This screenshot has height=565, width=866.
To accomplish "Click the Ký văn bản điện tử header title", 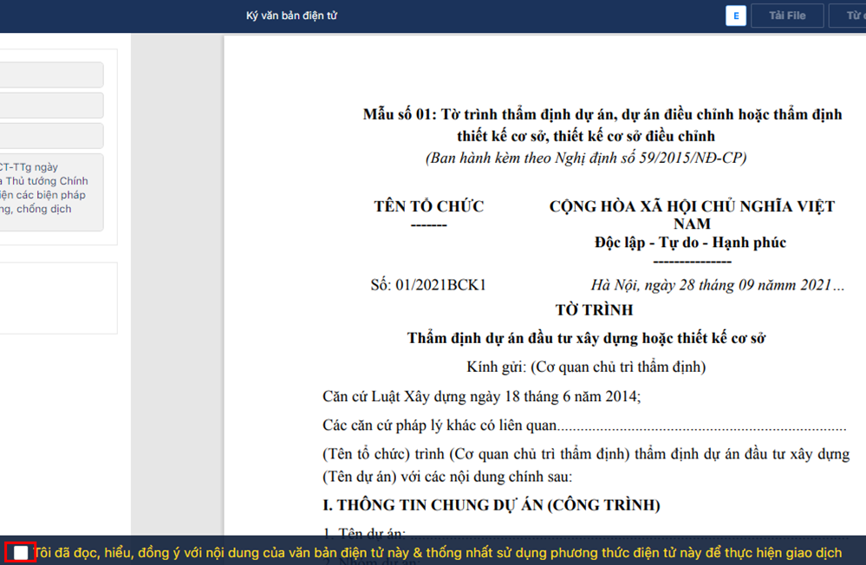I will click(x=291, y=16).
